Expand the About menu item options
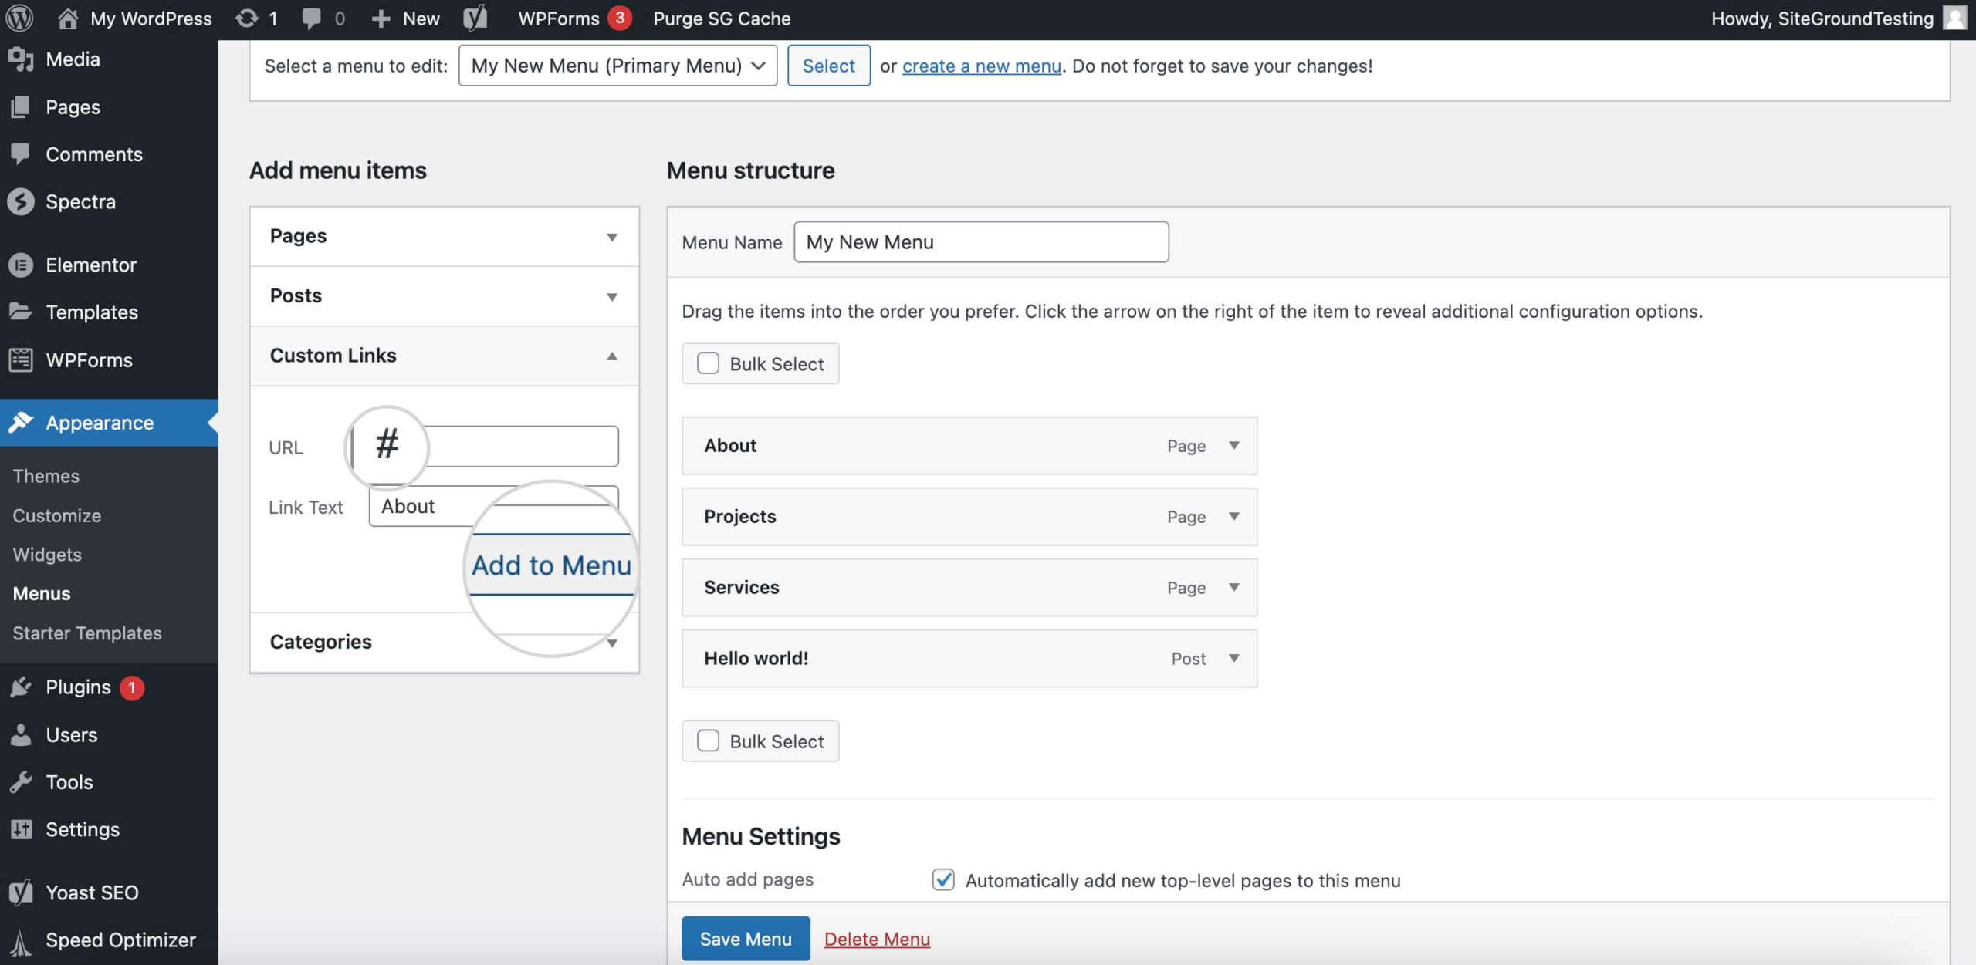 click(x=1234, y=446)
